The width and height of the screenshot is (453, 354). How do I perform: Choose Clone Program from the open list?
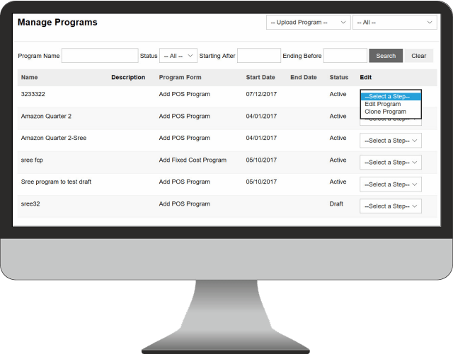click(x=385, y=112)
